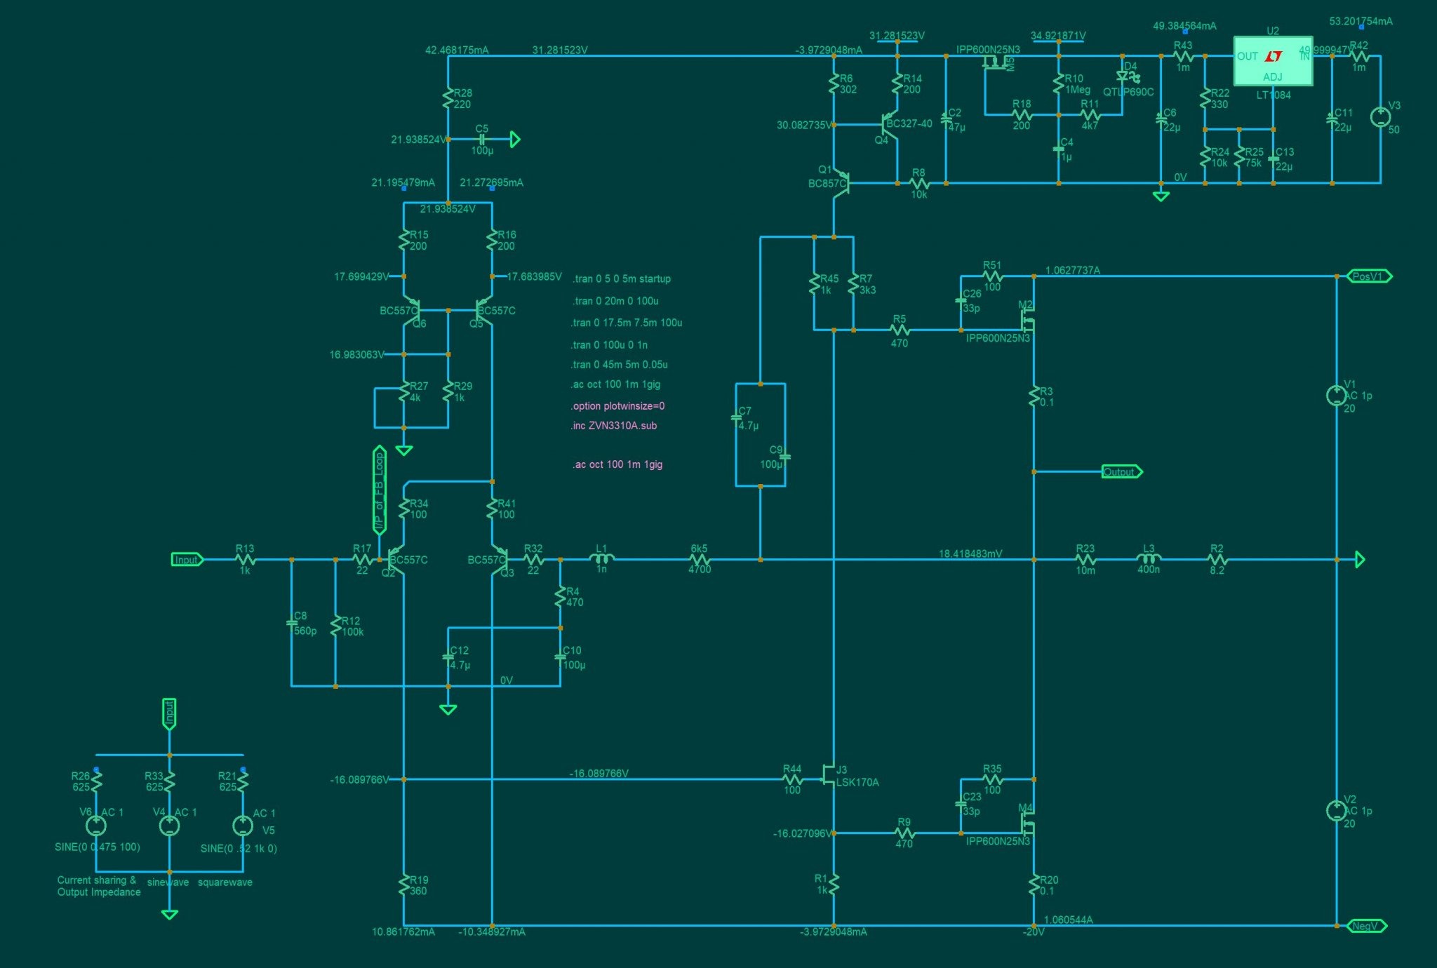Viewport: 1437px width, 968px height.
Task: Click the 'Current sharing & Output Impedance' note
Action: [x=99, y=886]
